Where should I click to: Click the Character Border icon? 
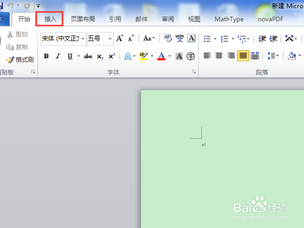[x=191, y=38]
